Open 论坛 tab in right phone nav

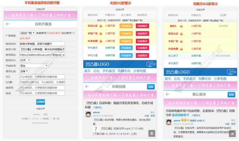coord(177,79)
